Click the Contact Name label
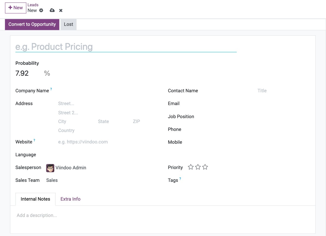Image resolution: width=326 pixels, height=236 pixels. 183,91
